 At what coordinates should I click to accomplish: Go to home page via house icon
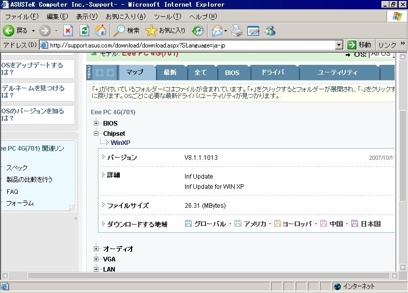coord(100,31)
